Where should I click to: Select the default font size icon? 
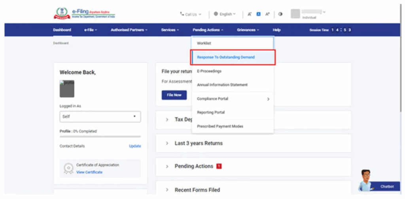[258, 14]
